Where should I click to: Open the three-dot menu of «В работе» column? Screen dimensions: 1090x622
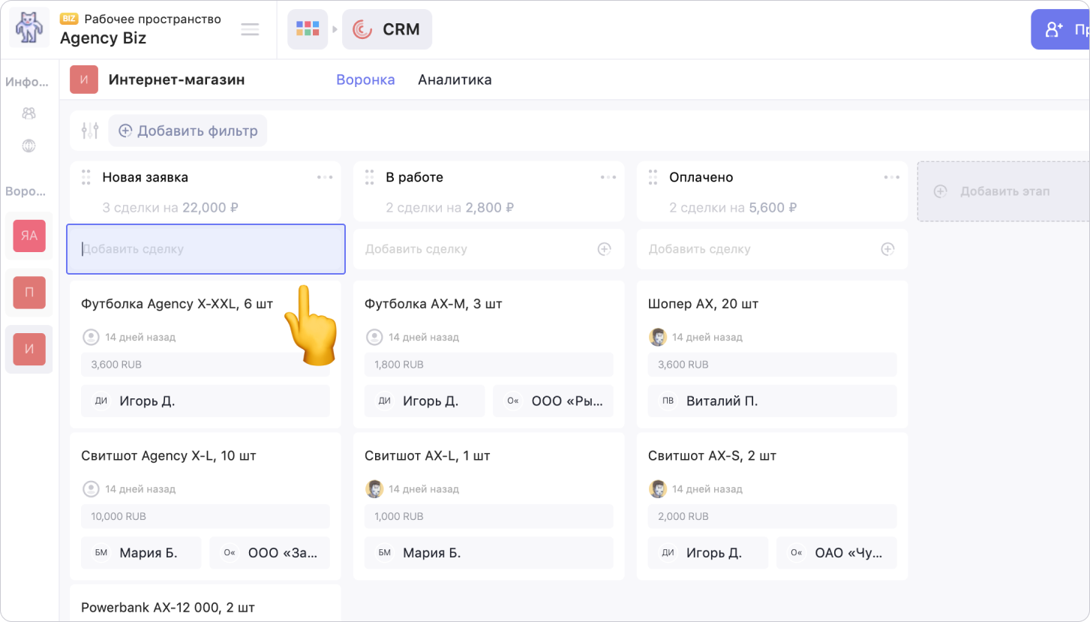608,177
